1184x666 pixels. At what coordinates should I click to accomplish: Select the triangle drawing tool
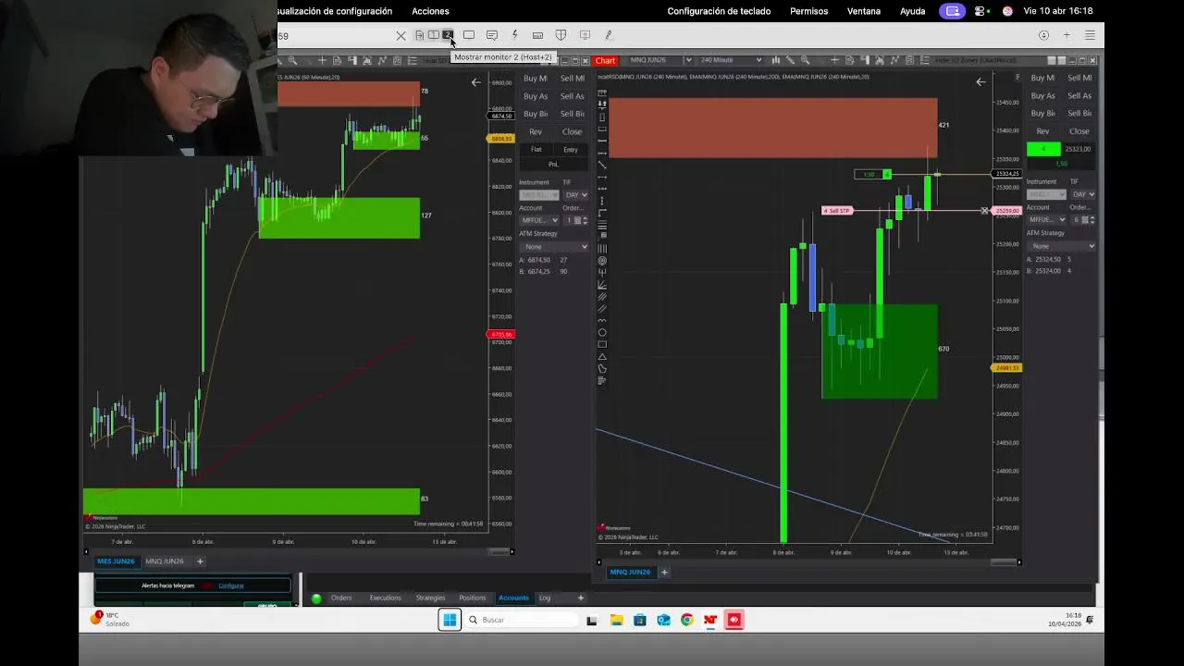(x=602, y=356)
